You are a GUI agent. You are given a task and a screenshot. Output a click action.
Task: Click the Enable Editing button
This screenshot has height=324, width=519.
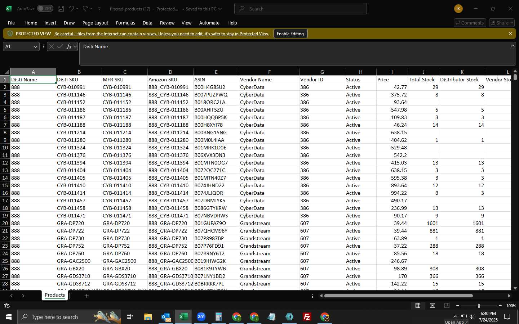point(290,33)
